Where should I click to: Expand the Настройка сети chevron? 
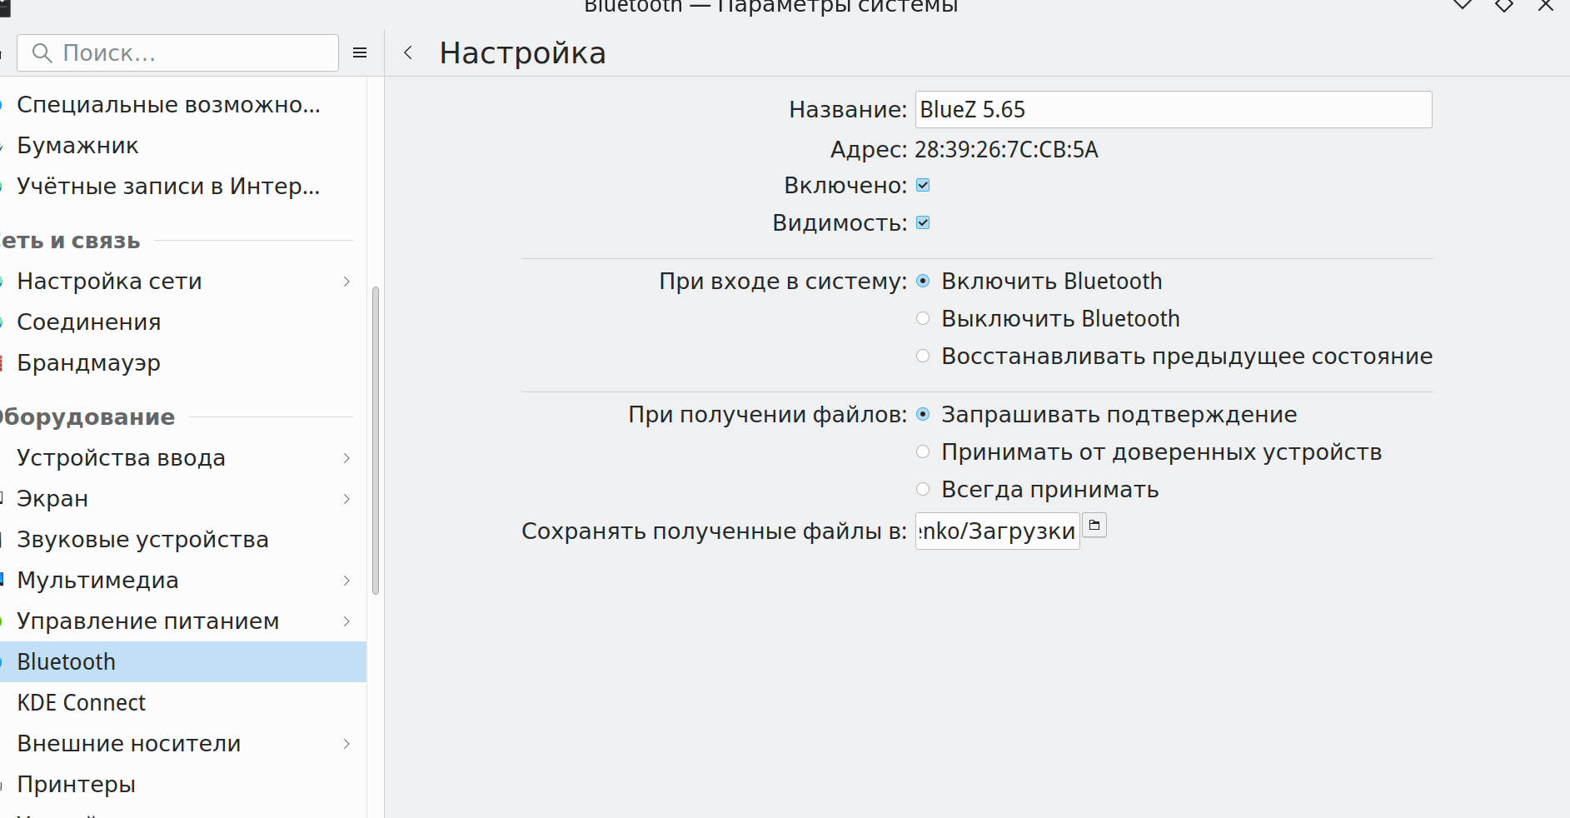pyautogui.click(x=346, y=282)
